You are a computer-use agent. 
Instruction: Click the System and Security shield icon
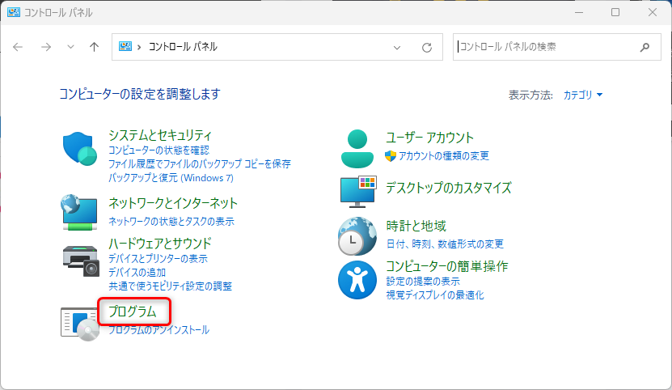coord(79,149)
